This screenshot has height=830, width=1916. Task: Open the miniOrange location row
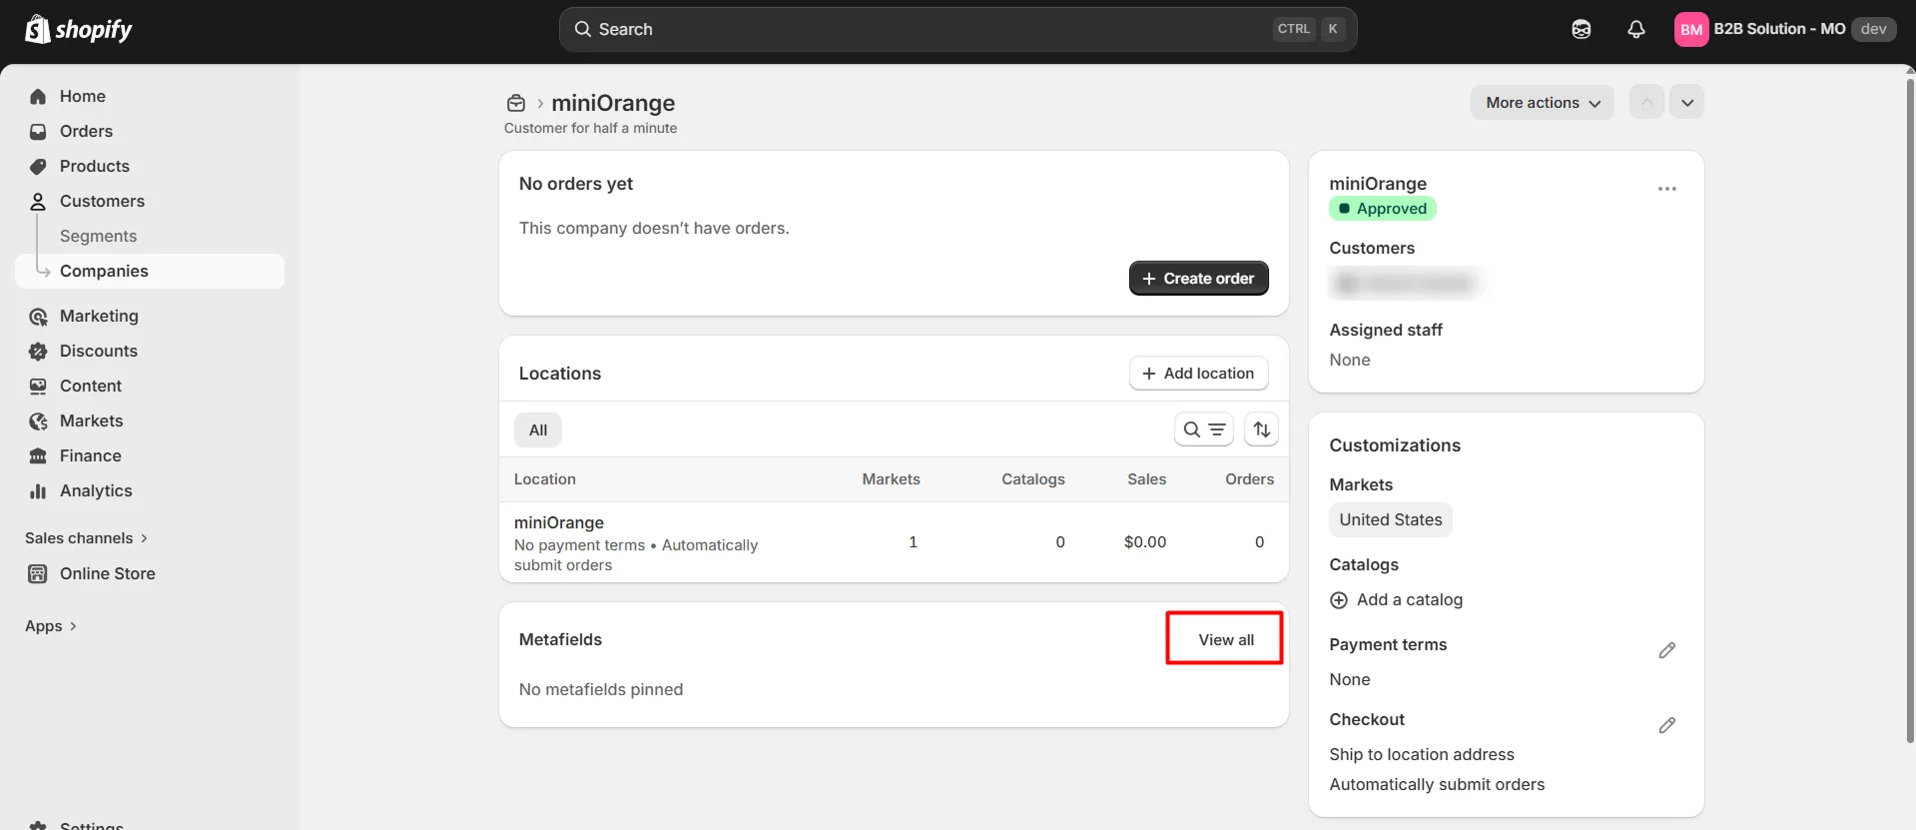click(x=559, y=522)
